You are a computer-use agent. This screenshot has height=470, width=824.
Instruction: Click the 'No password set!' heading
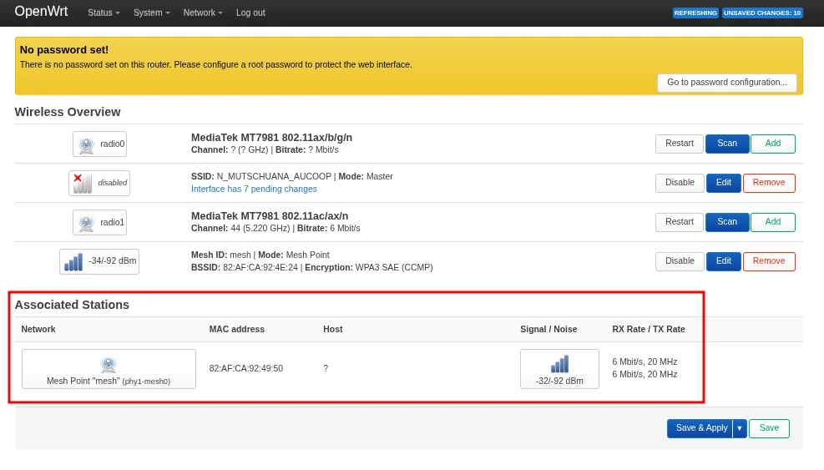[64, 50]
